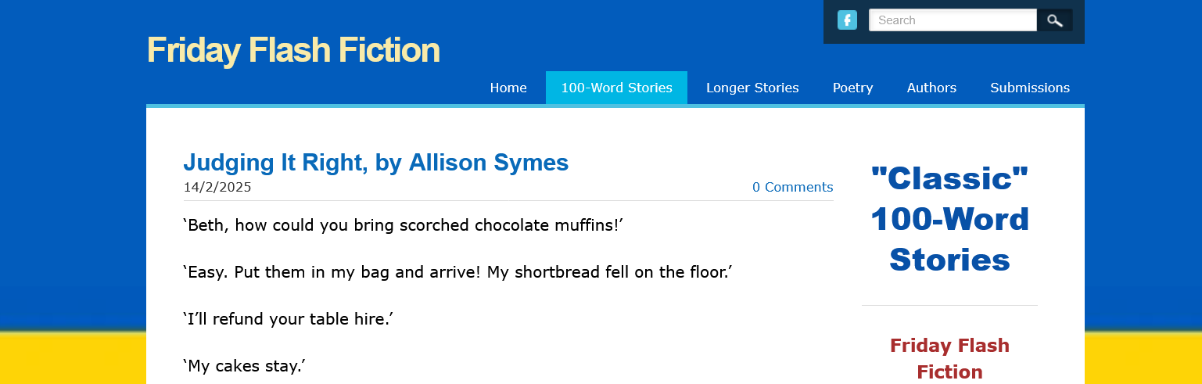
Task: Click the line about scorched chocolate muffins
Action: pyautogui.click(x=403, y=226)
